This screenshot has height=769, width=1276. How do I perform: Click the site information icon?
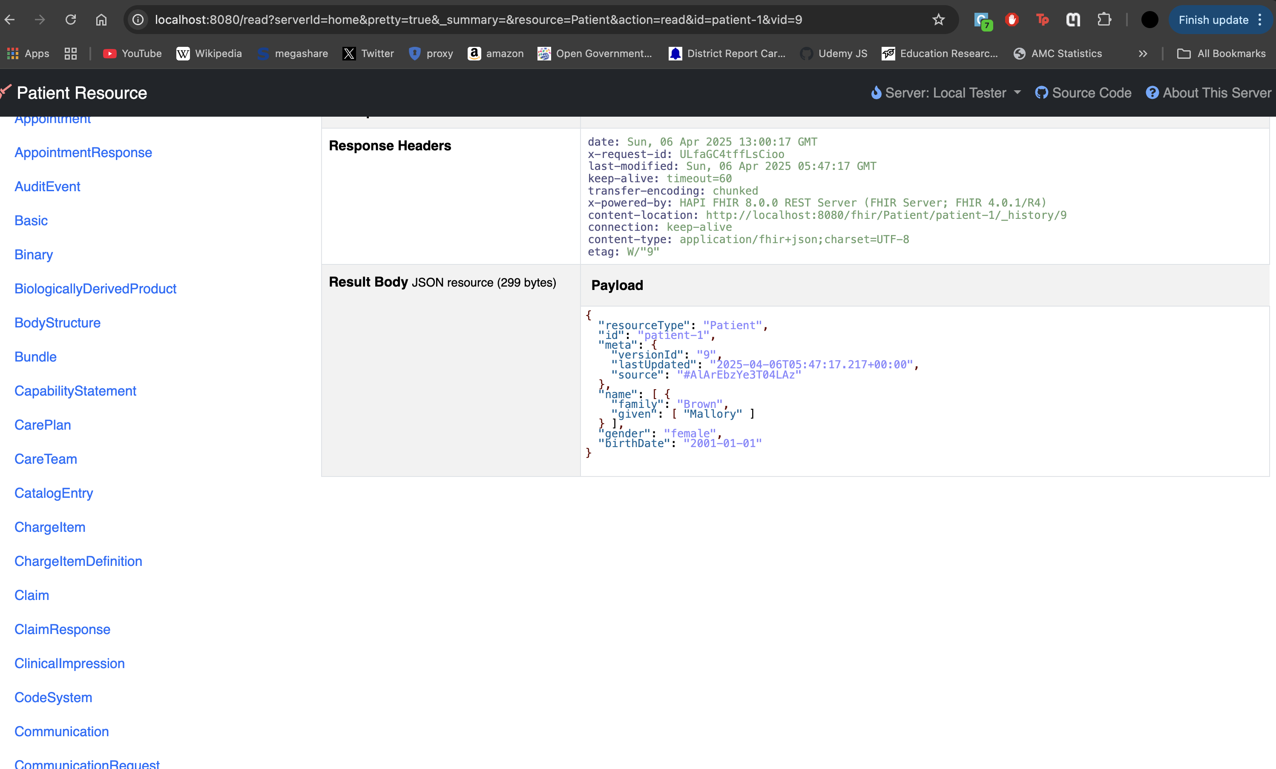coord(138,20)
